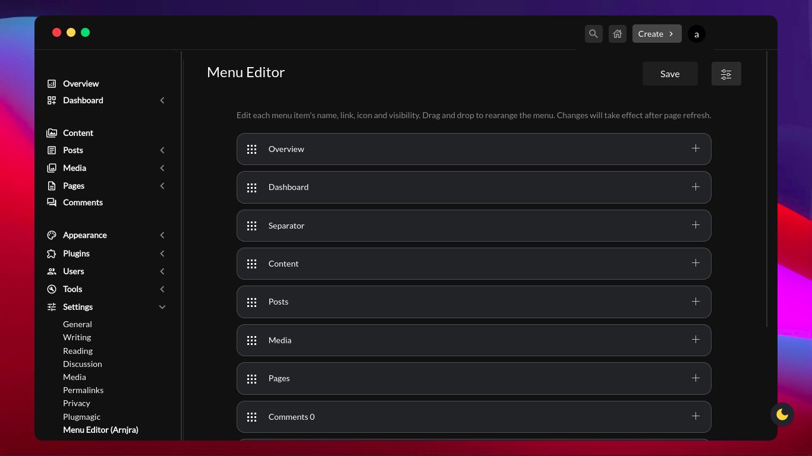Click the Save button
812x456 pixels.
pos(670,74)
